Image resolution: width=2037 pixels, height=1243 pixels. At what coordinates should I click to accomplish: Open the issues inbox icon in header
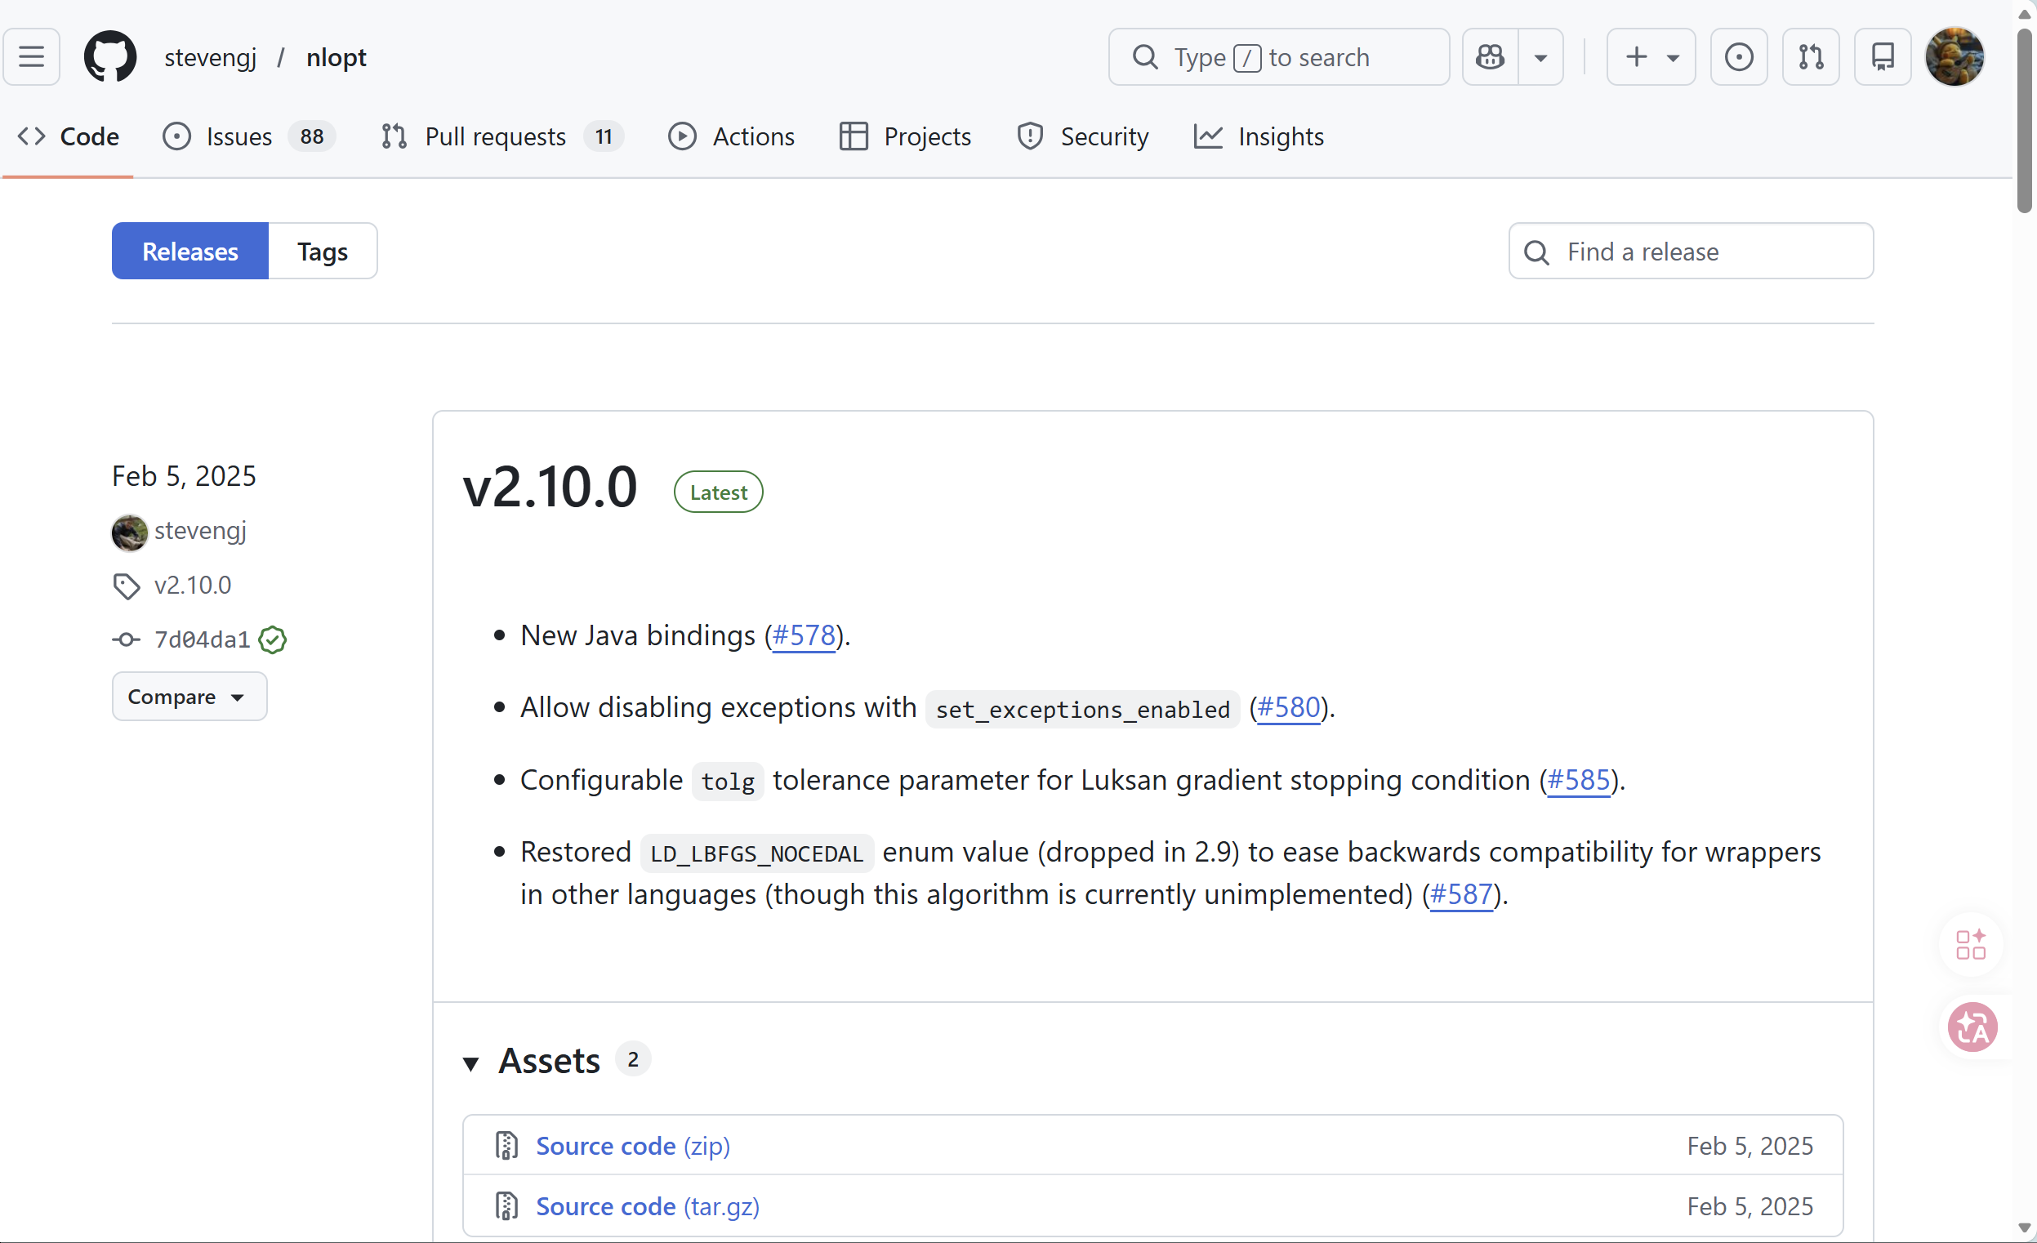(1739, 57)
